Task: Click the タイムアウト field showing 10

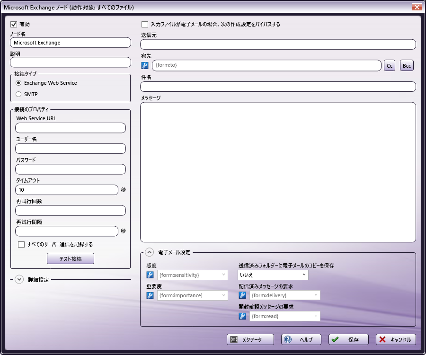Action: click(x=67, y=190)
